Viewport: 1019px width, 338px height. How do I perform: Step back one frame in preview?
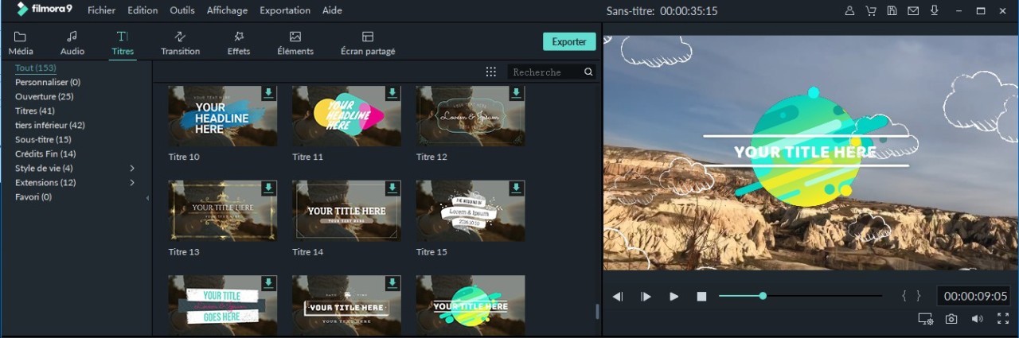[618, 296]
